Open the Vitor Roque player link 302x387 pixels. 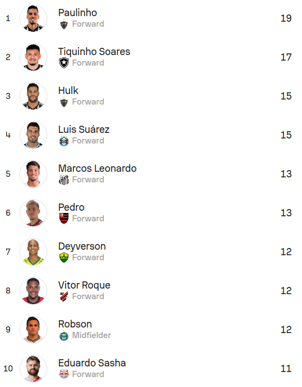84,285
